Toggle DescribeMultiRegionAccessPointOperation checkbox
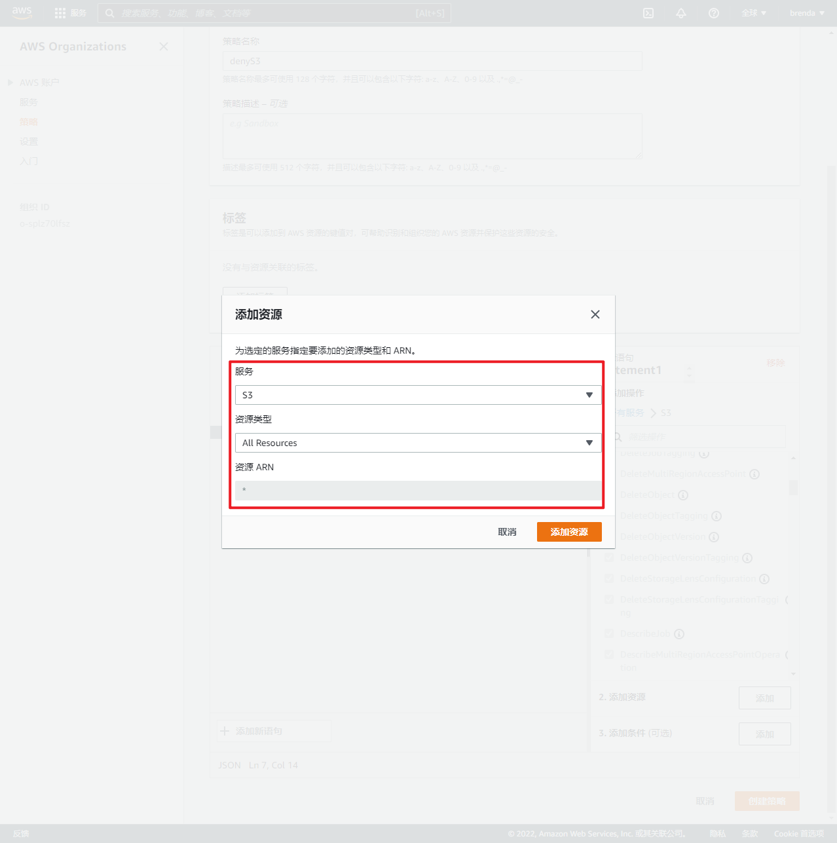The width and height of the screenshot is (837, 843). coord(609,654)
